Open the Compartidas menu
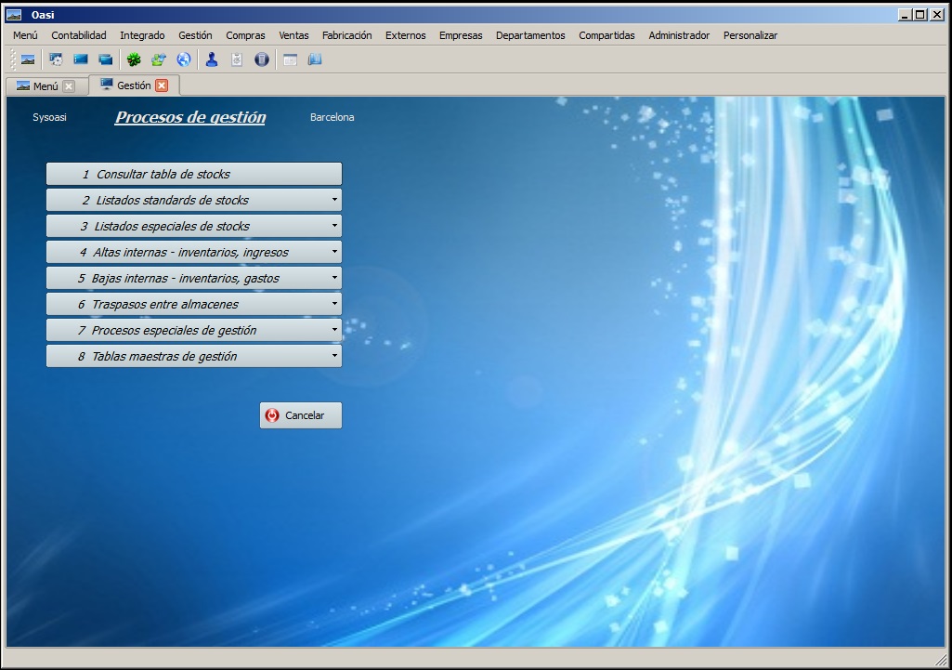Image resolution: width=952 pixels, height=670 pixels. click(x=606, y=35)
